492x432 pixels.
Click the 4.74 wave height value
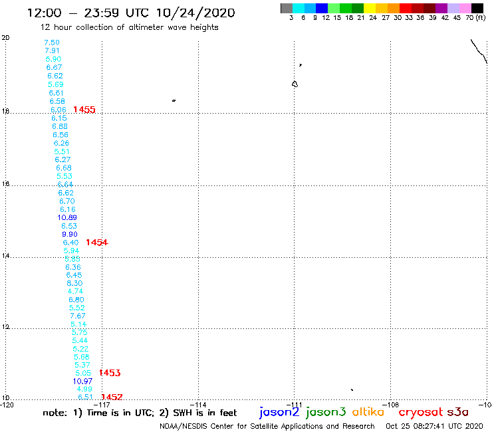[75, 291]
